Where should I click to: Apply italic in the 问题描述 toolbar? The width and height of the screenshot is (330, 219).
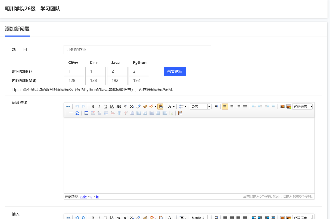coord(99,107)
